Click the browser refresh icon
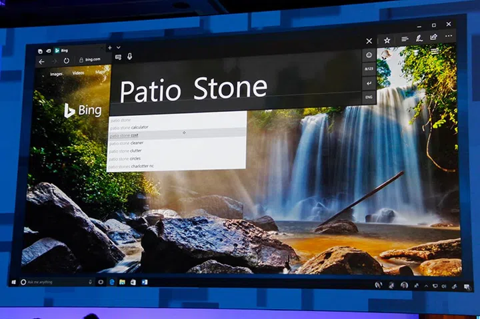The height and width of the screenshot is (319, 480). click(67, 61)
